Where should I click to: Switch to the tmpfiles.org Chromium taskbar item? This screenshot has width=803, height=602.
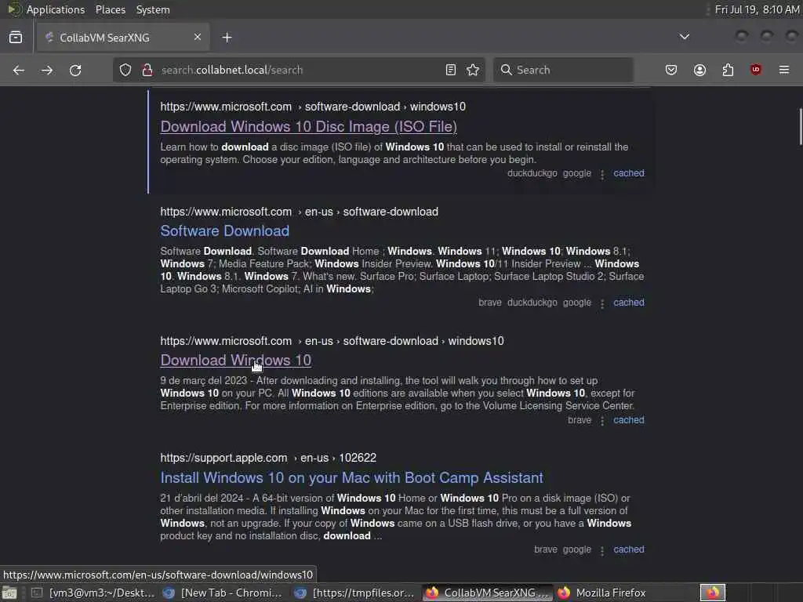[x=355, y=593]
